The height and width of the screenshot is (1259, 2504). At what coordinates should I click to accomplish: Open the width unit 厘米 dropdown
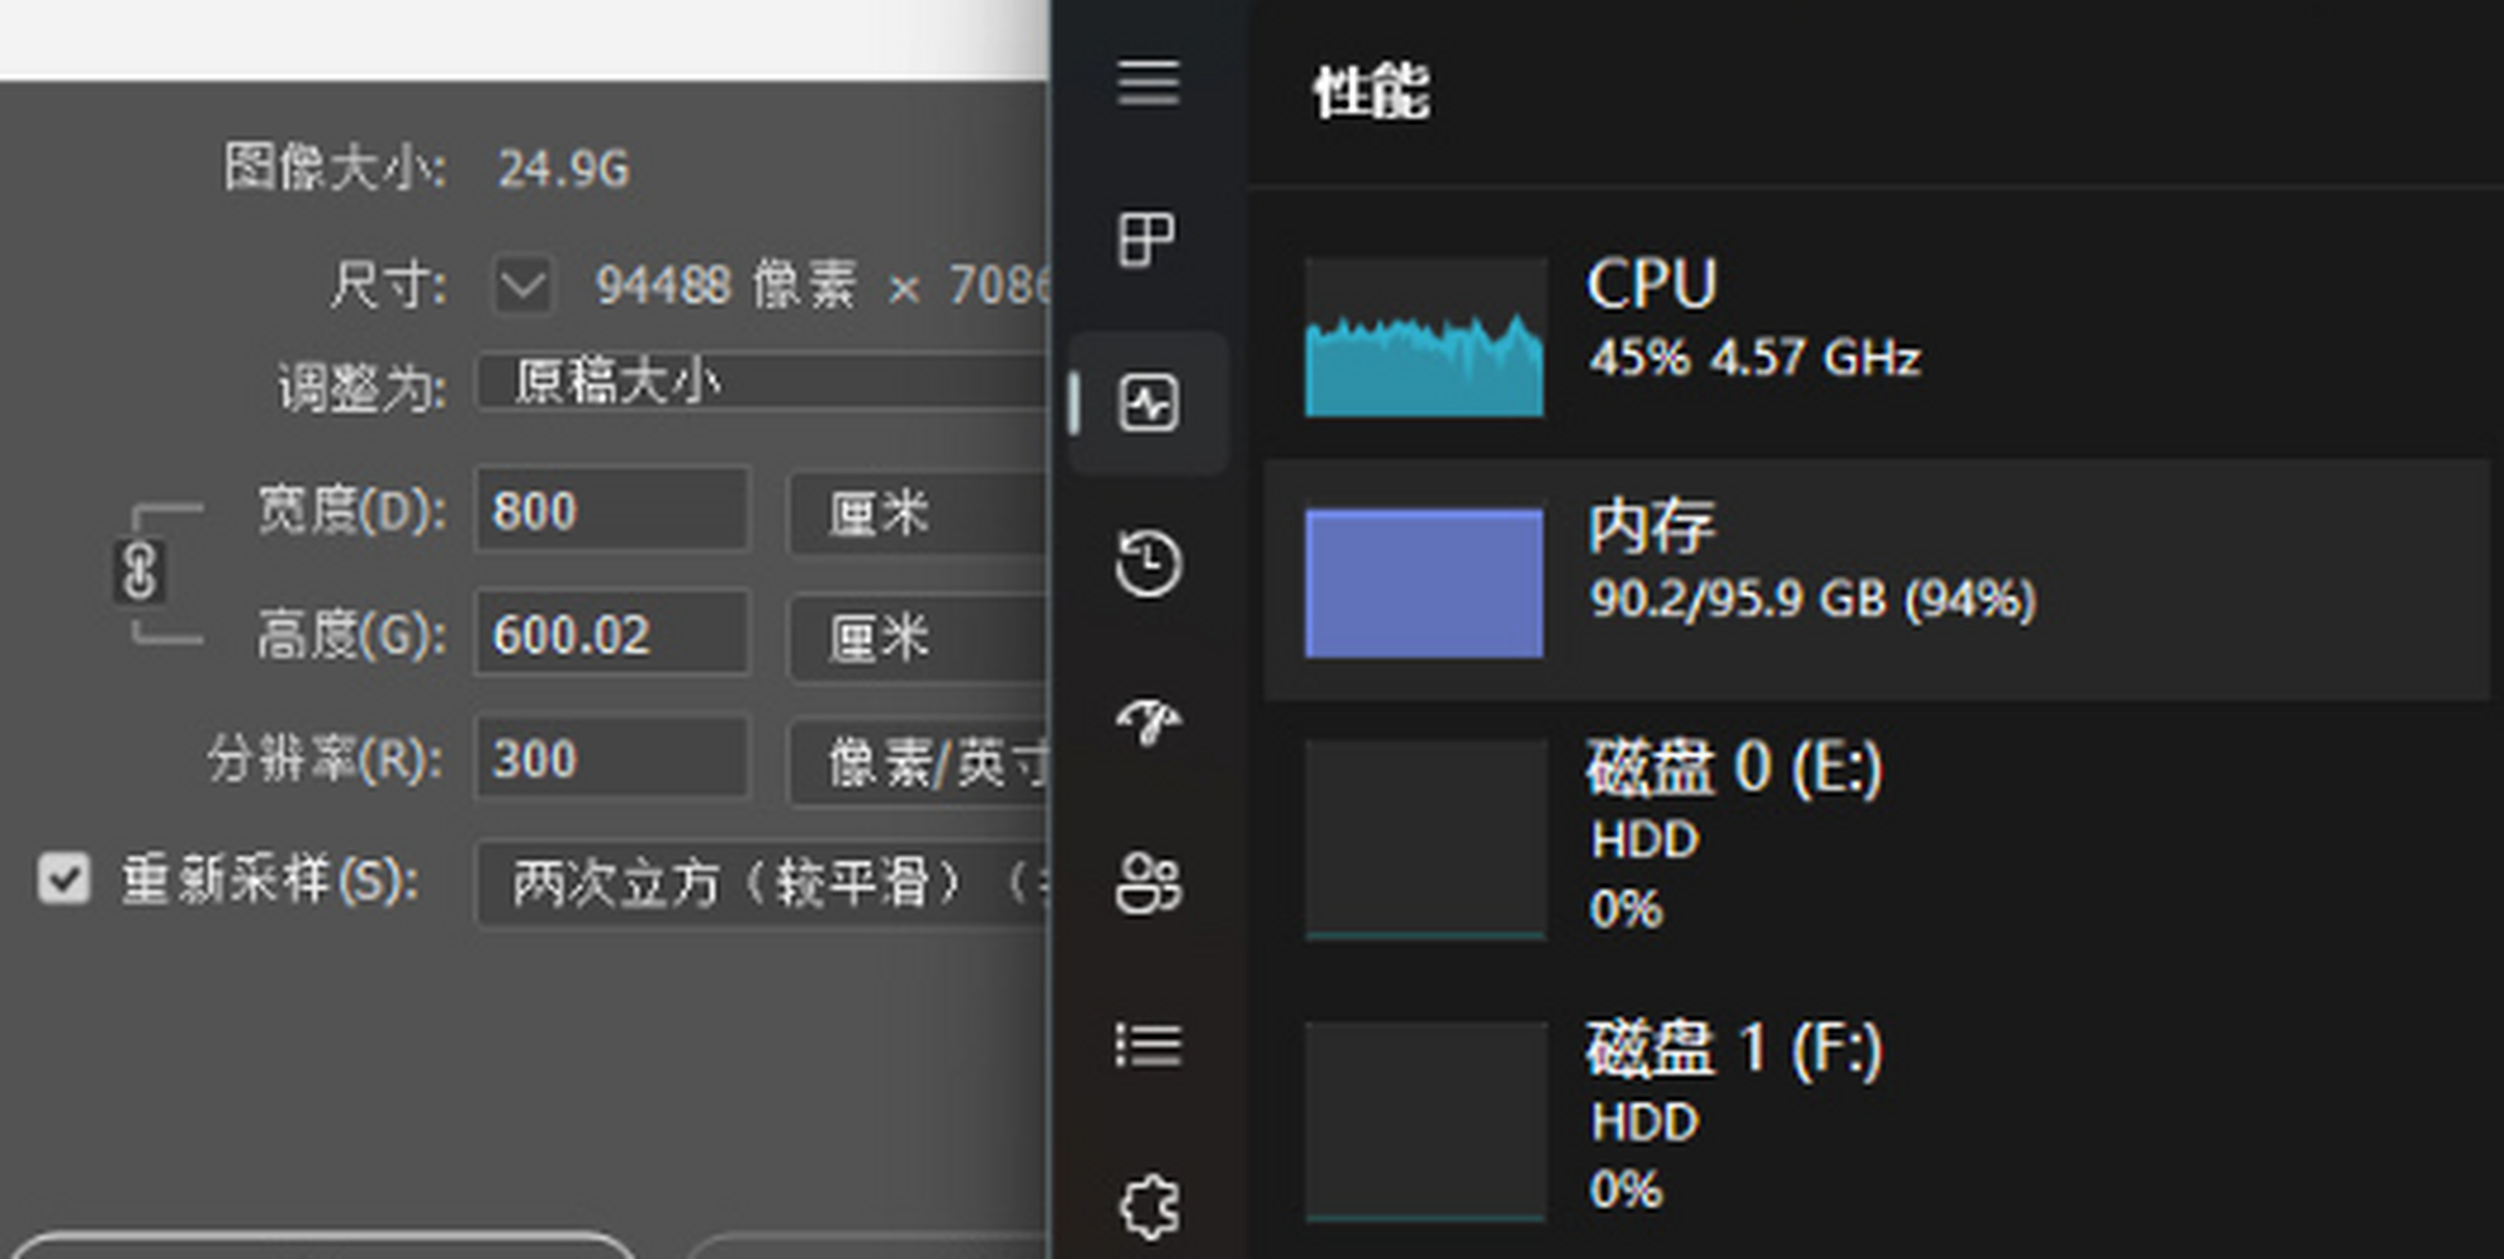pos(920,512)
